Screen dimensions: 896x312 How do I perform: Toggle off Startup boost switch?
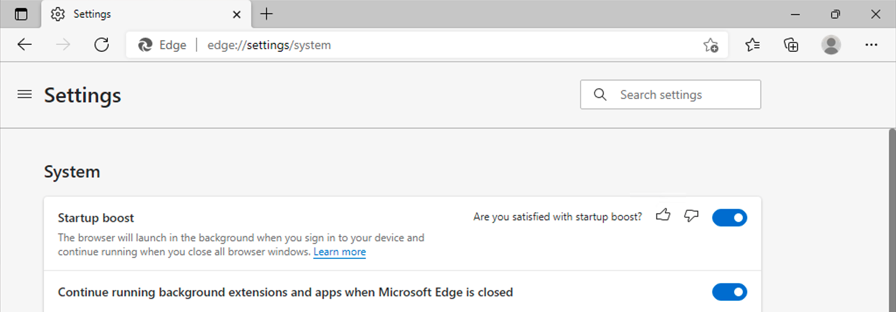click(729, 218)
